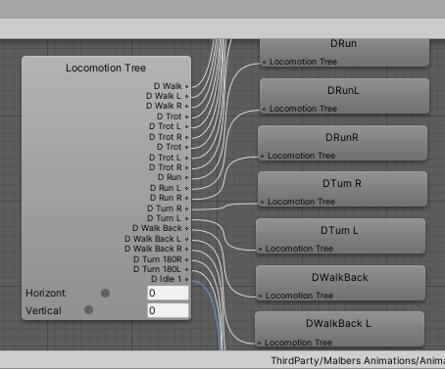Click the D Walk Back R motion label
Screen dimensions: 445x369
point(153,249)
